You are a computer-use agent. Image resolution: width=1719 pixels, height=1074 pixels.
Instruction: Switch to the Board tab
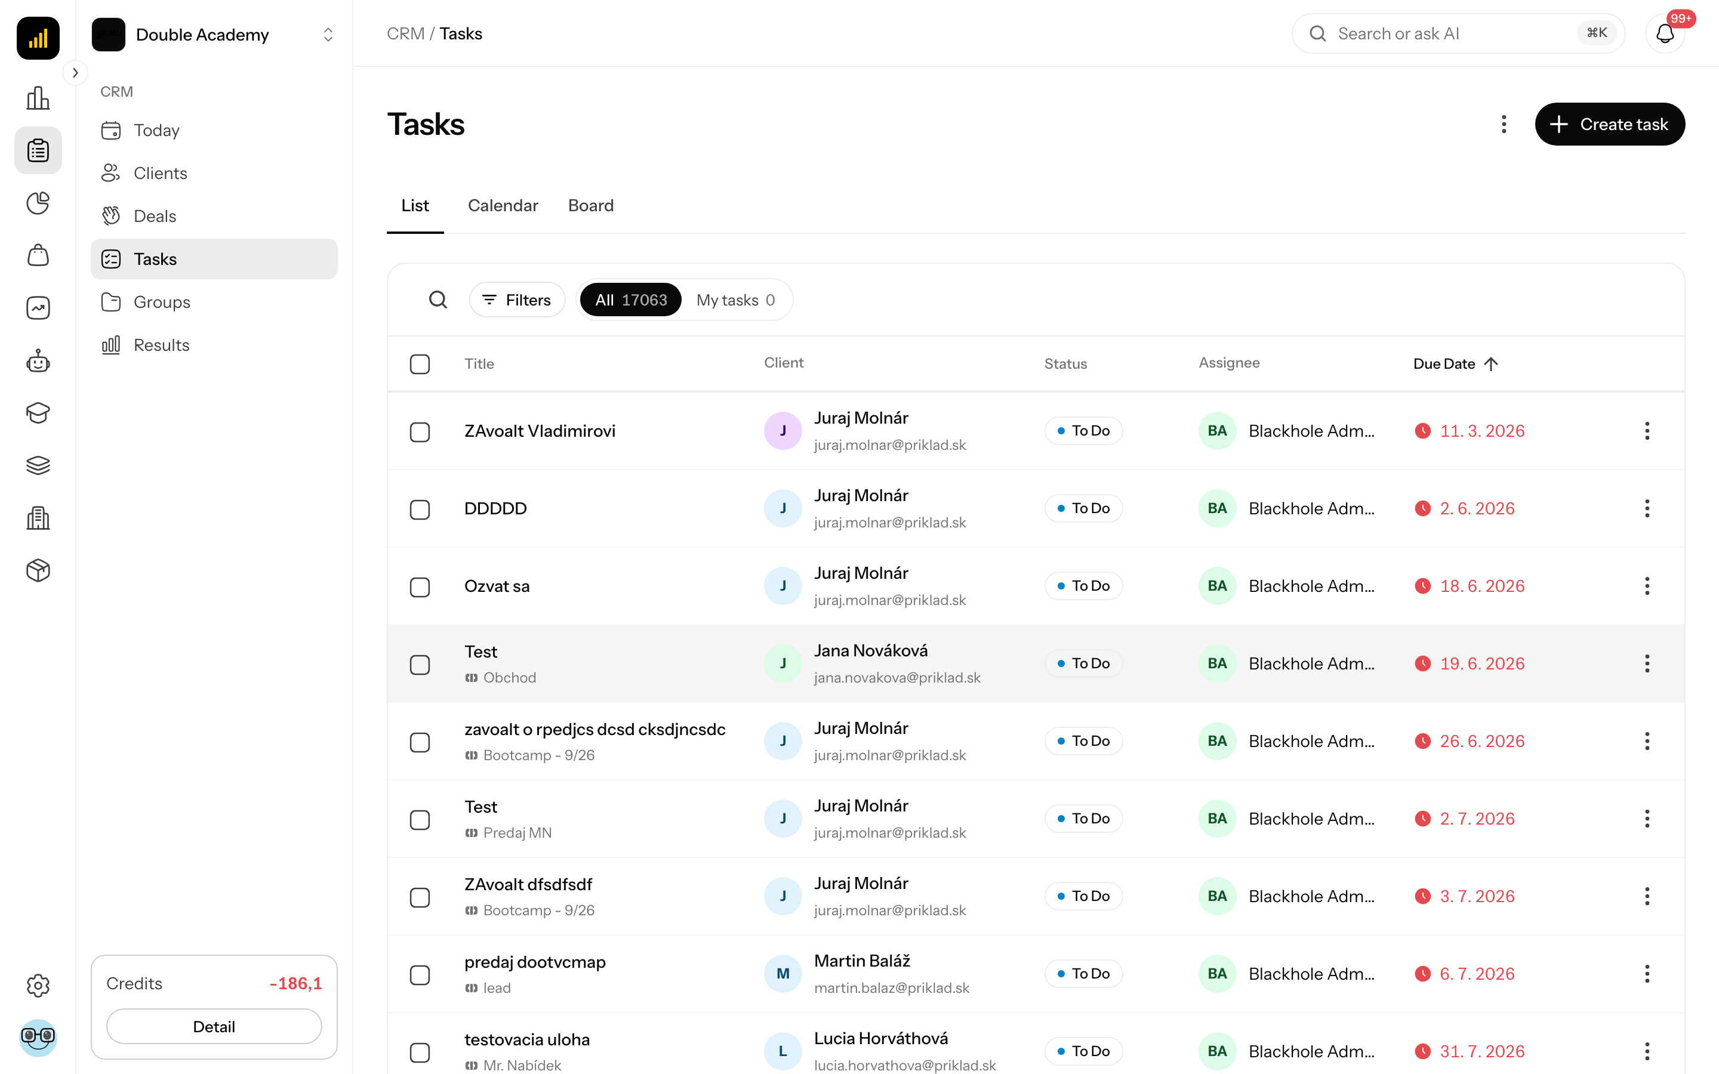[590, 206]
